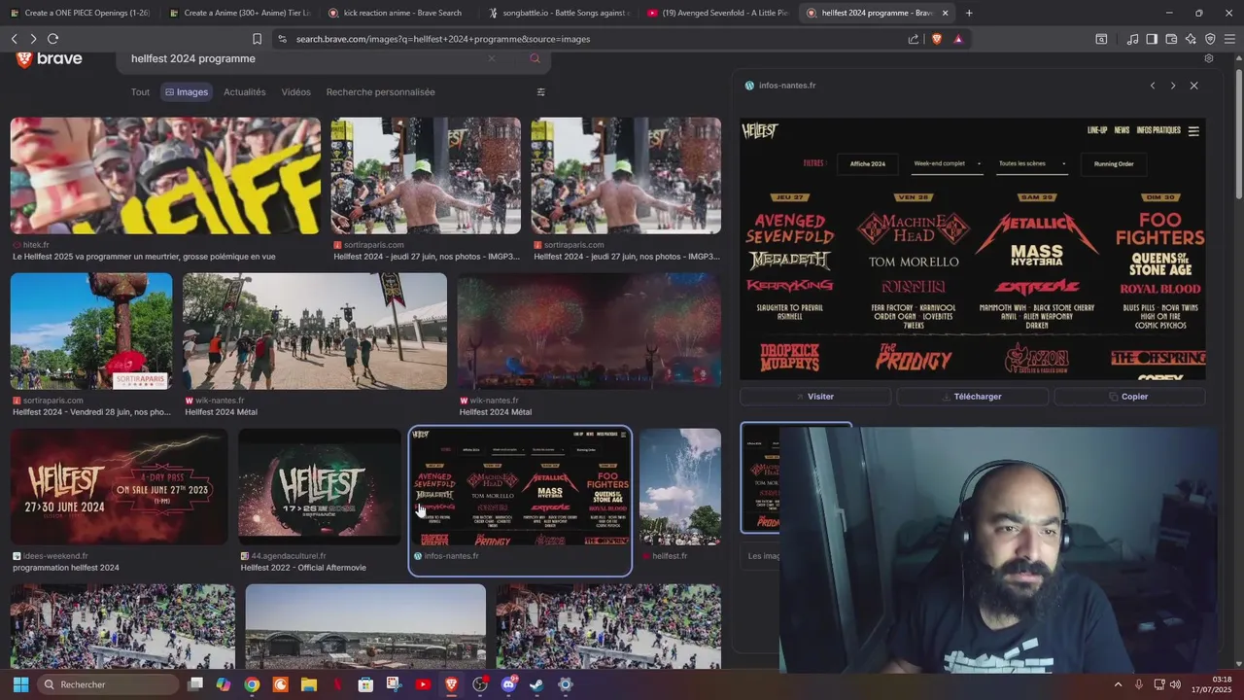The height and width of the screenshot is (700, 1244).
Task: Open the Brave Wallet icon
Action: (x=1171, y=39)
